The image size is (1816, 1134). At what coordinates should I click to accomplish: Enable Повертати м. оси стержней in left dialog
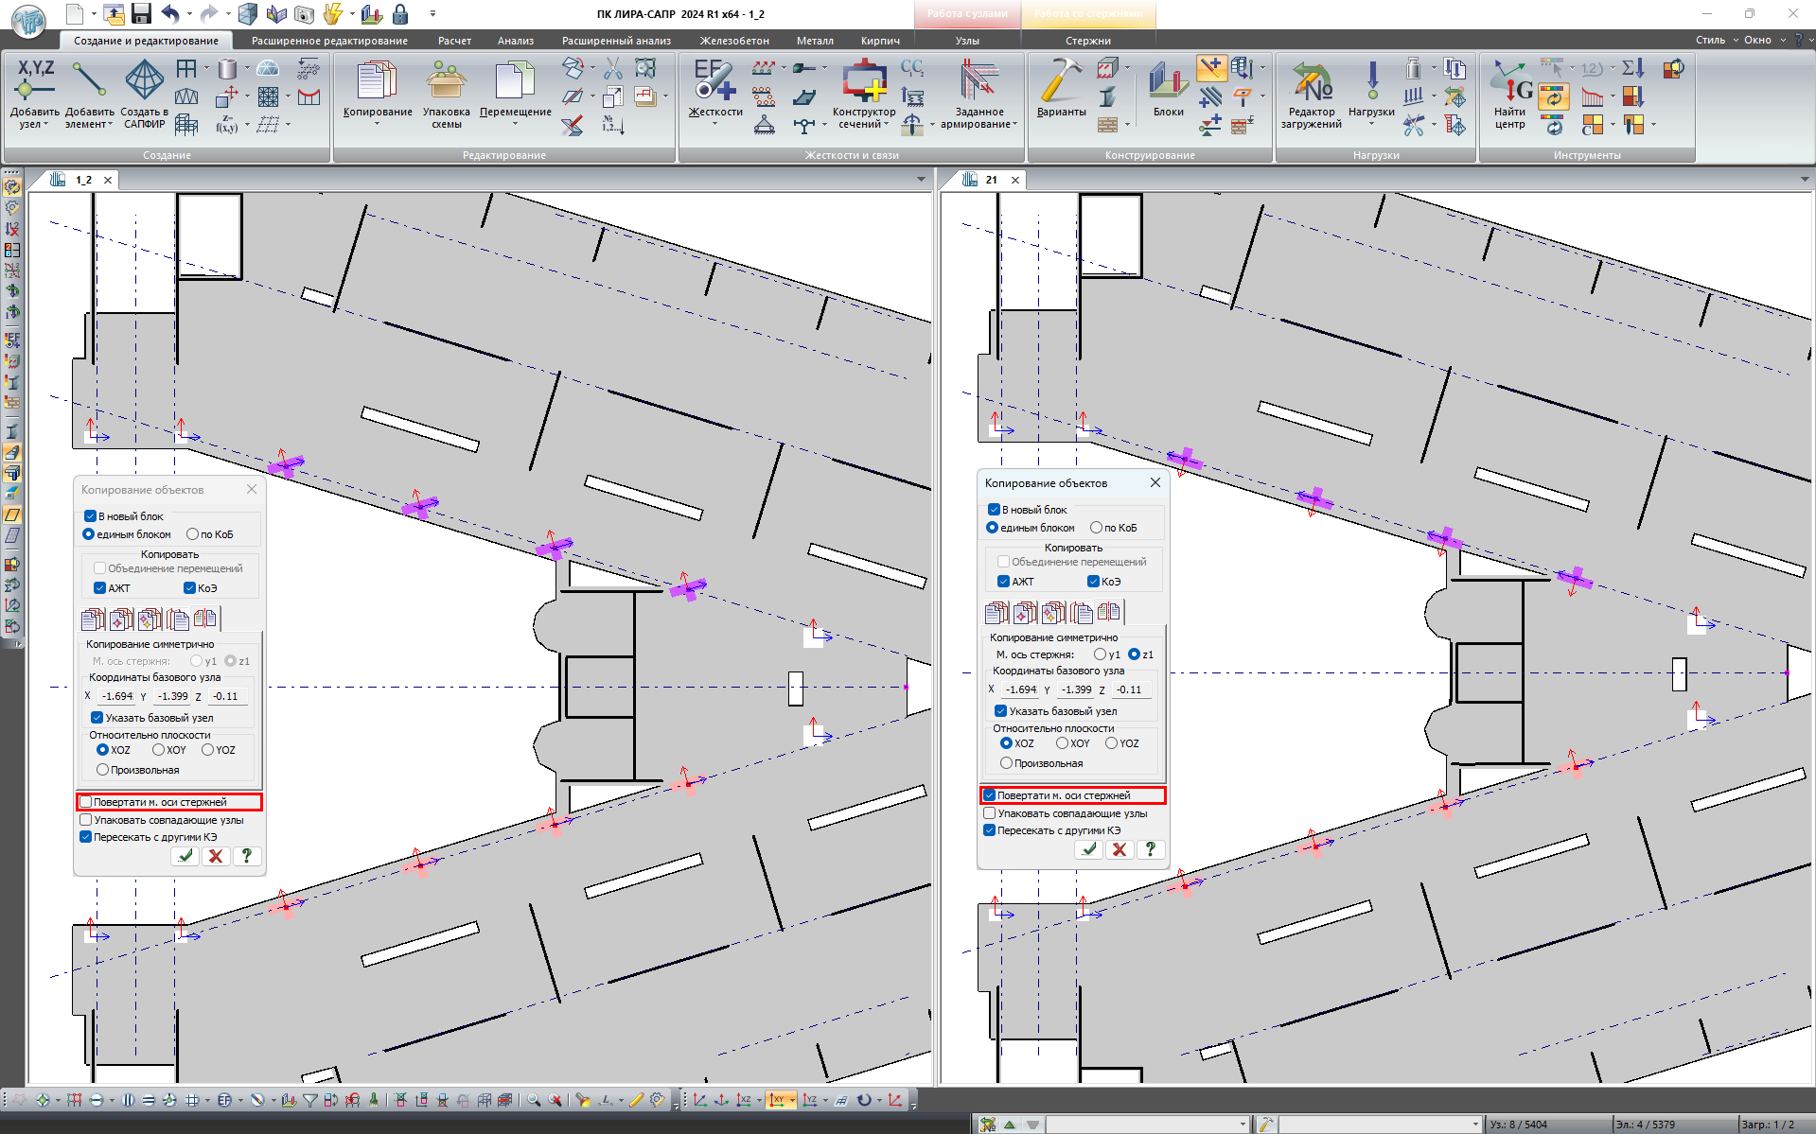(87, 802)
